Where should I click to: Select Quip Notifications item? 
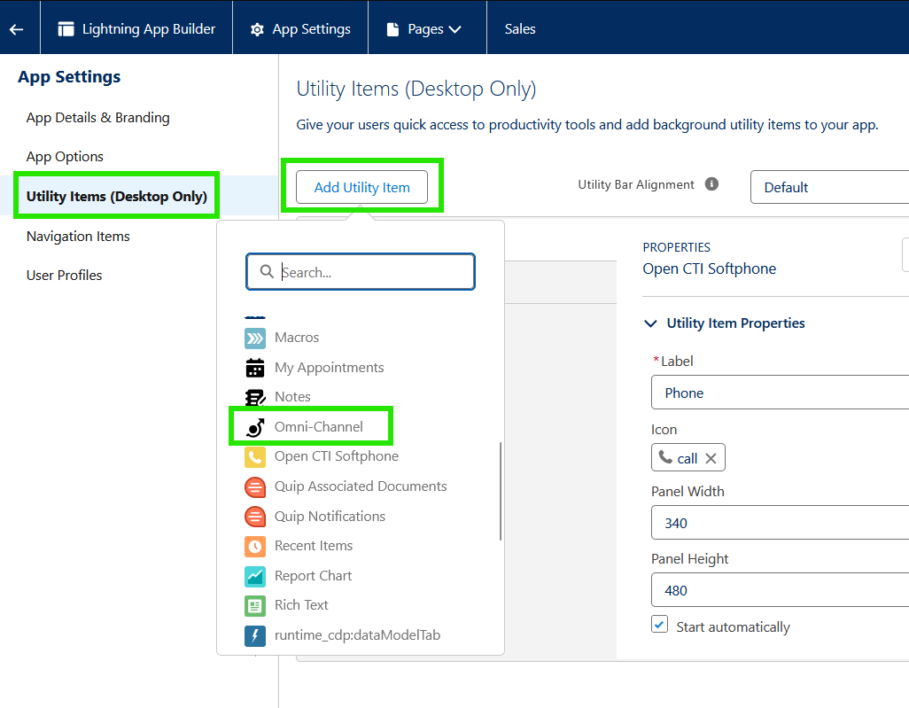pyautogui.click(x=330, y=516)
